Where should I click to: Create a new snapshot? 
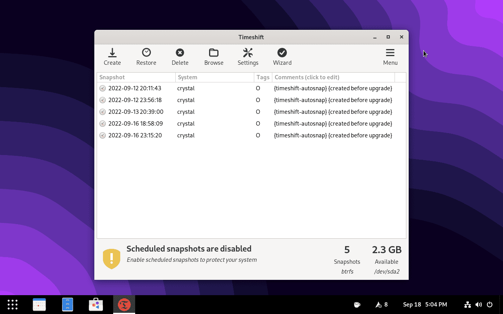click(112, 57)
